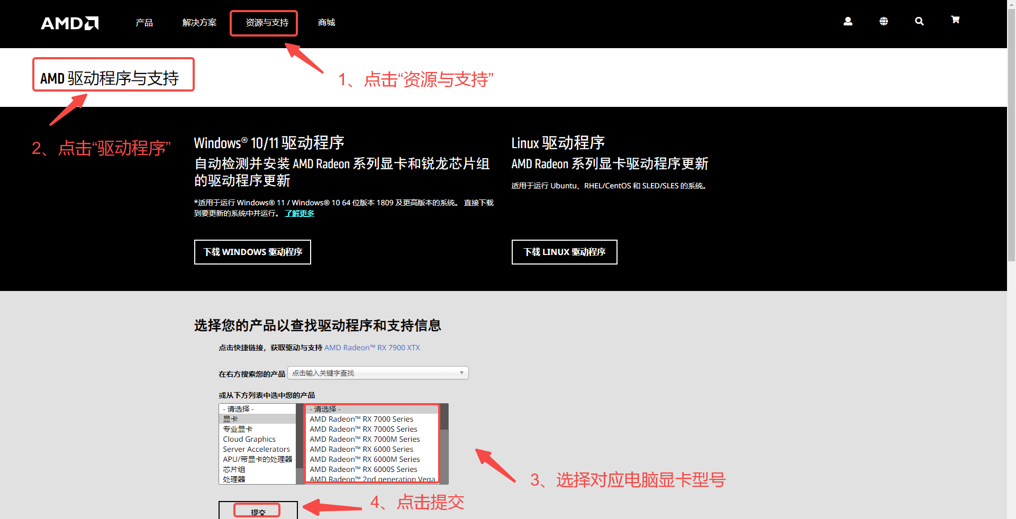Open the shopping cart icon
The image size is (1016, 519).
click(x=955, y=20)
